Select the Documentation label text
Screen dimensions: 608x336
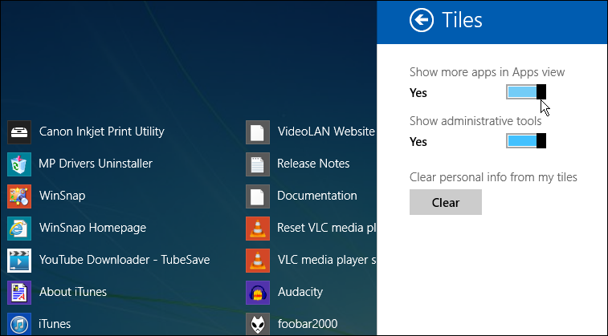click(x=317, y=196)
